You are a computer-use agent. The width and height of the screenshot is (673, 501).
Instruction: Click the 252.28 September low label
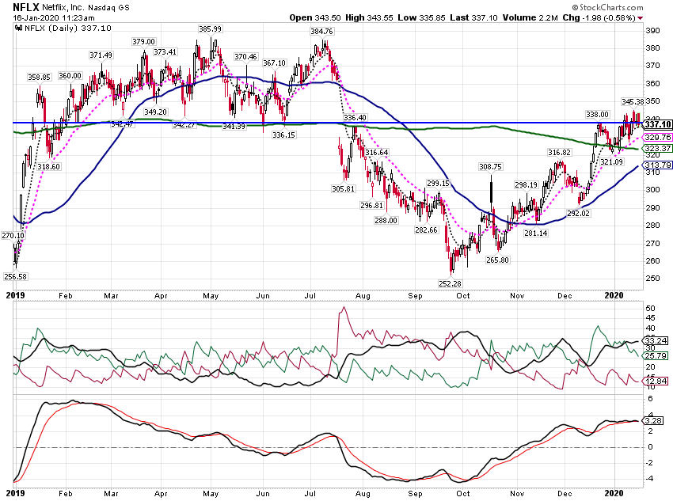[x=451, y=283]
